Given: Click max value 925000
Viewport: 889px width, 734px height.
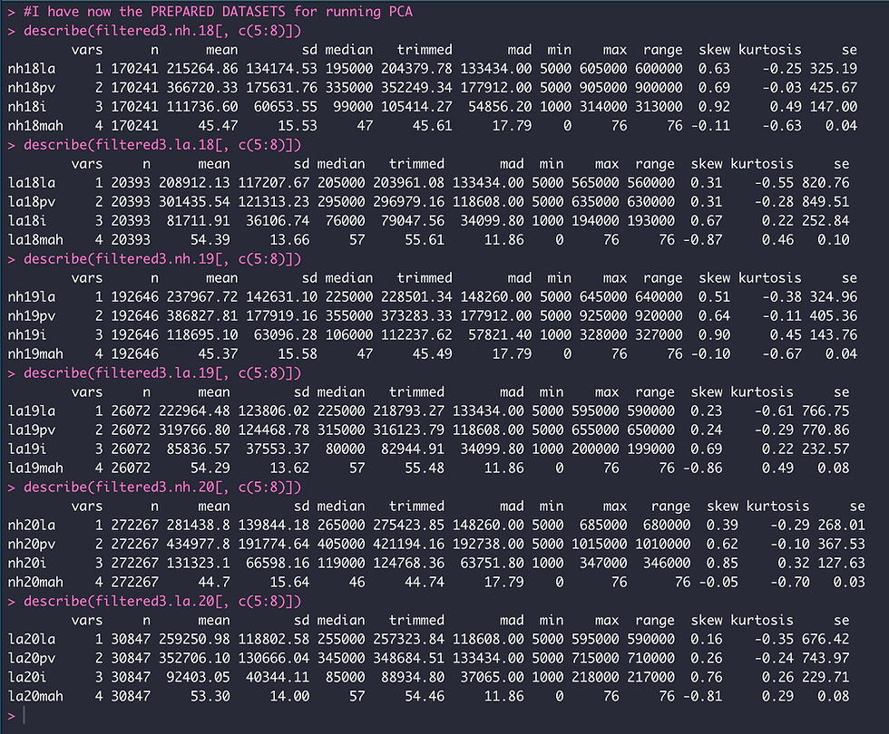Looking at the screenshot, I should coord(603,316).
